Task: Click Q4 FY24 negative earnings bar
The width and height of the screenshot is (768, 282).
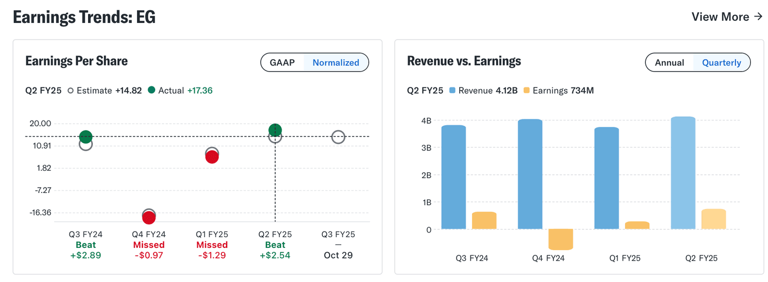Action: [x=561, y=239]
